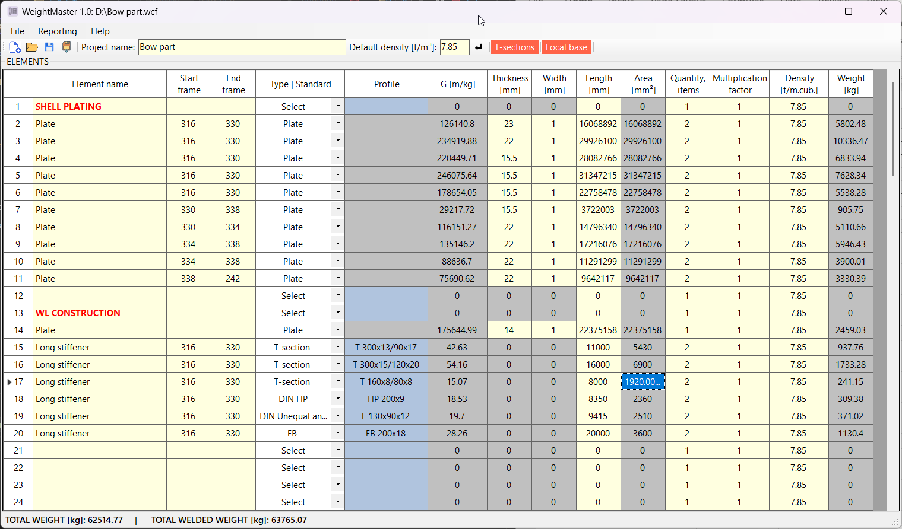Open the Reporting menu
This screenshot has width=902, height=529.
(x=57, y=31)
